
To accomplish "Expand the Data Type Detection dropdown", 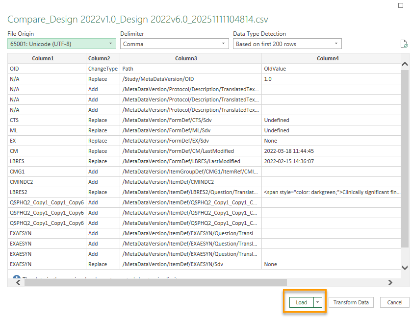I will [x=287, y=44].
